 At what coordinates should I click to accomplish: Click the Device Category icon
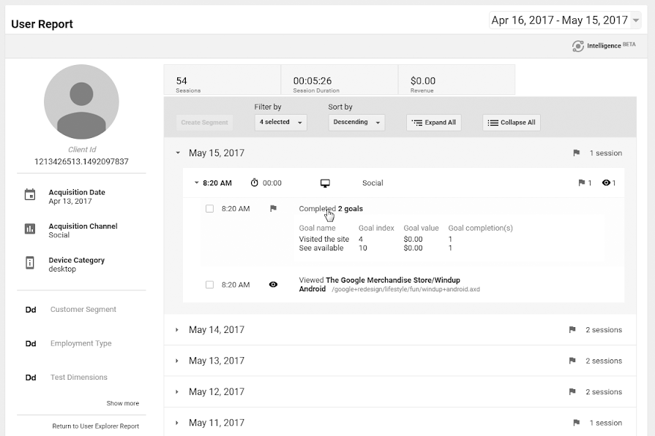point(30,263)
